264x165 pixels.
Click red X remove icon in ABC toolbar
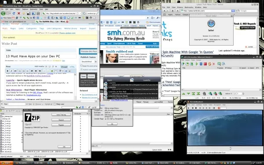click(214, 64)
